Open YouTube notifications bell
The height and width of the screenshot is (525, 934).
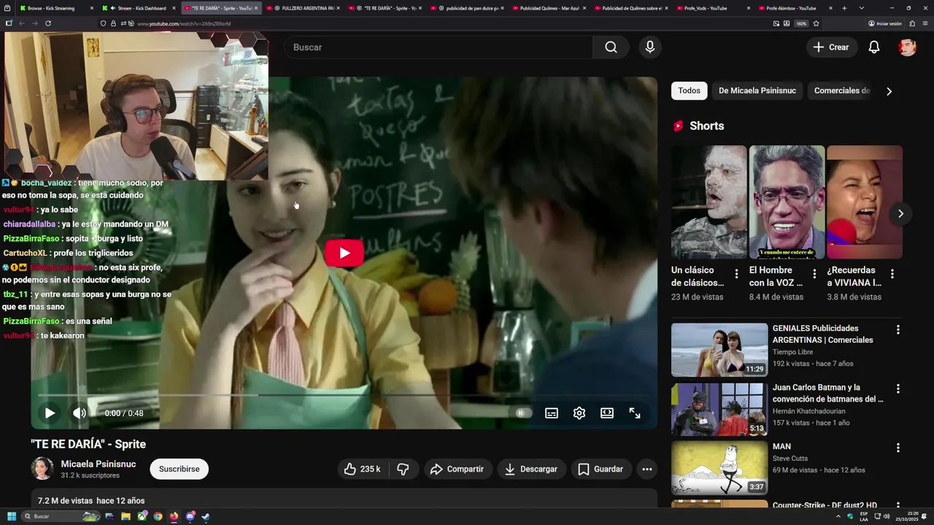(873, 47)
